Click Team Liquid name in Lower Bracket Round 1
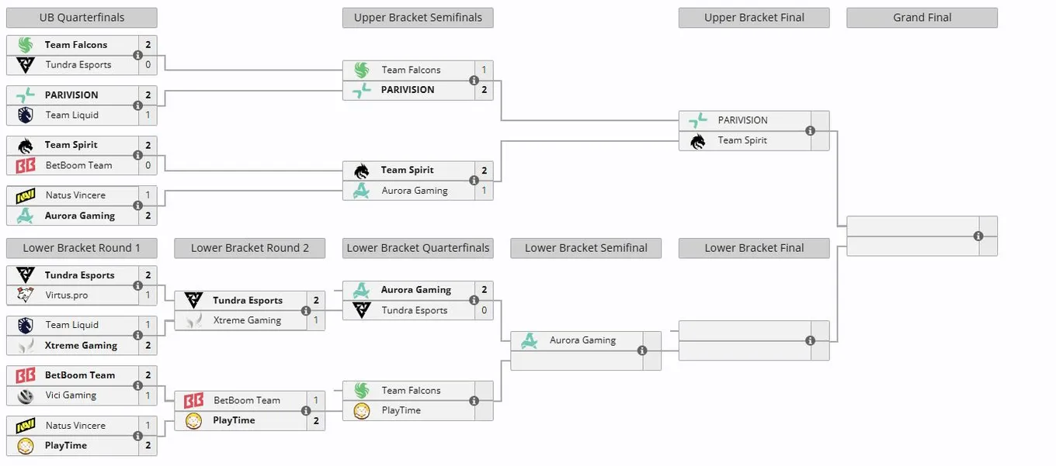1056x466 pixels. [72, 325]
